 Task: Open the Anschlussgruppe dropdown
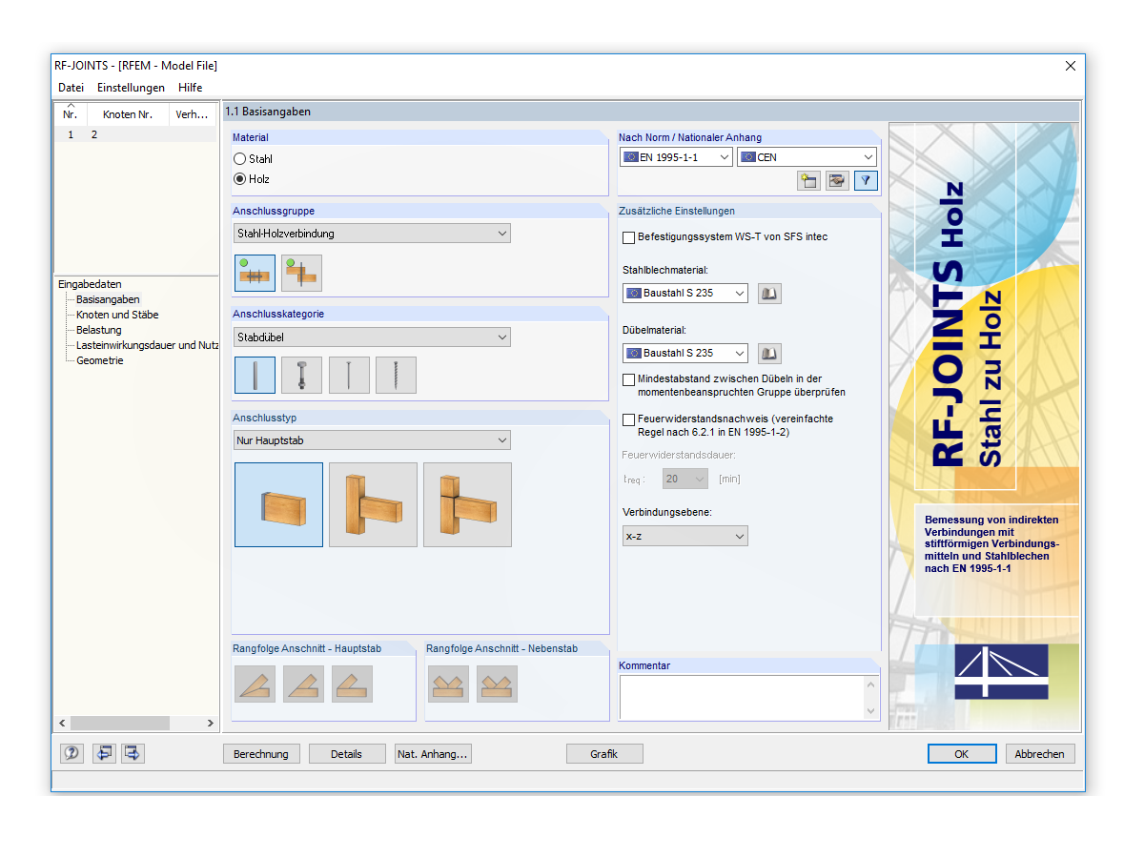pyautogui.click(x=372, y=234)
